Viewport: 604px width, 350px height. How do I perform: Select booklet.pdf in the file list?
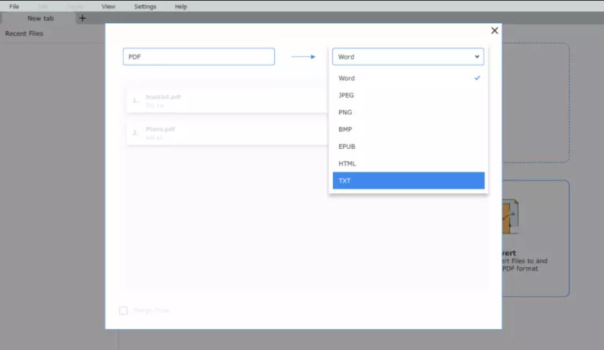tap(227, 100)
